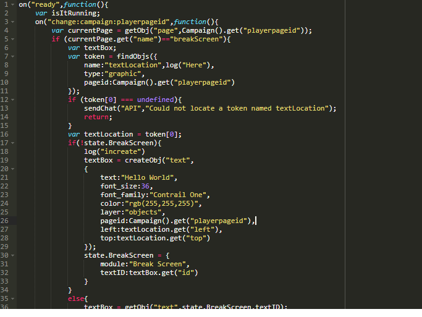Screen dimensions: 422x317
Task: Click "state.BreakScreen" in if condition line 17
Action: 119,143
